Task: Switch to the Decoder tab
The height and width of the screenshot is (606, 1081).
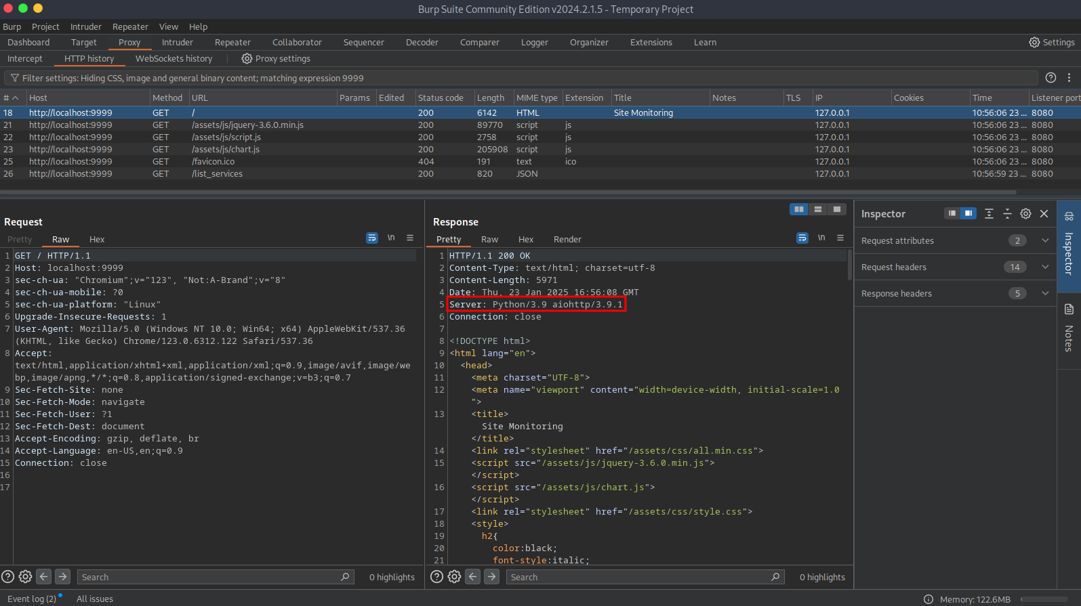Action: coord(422,43)
